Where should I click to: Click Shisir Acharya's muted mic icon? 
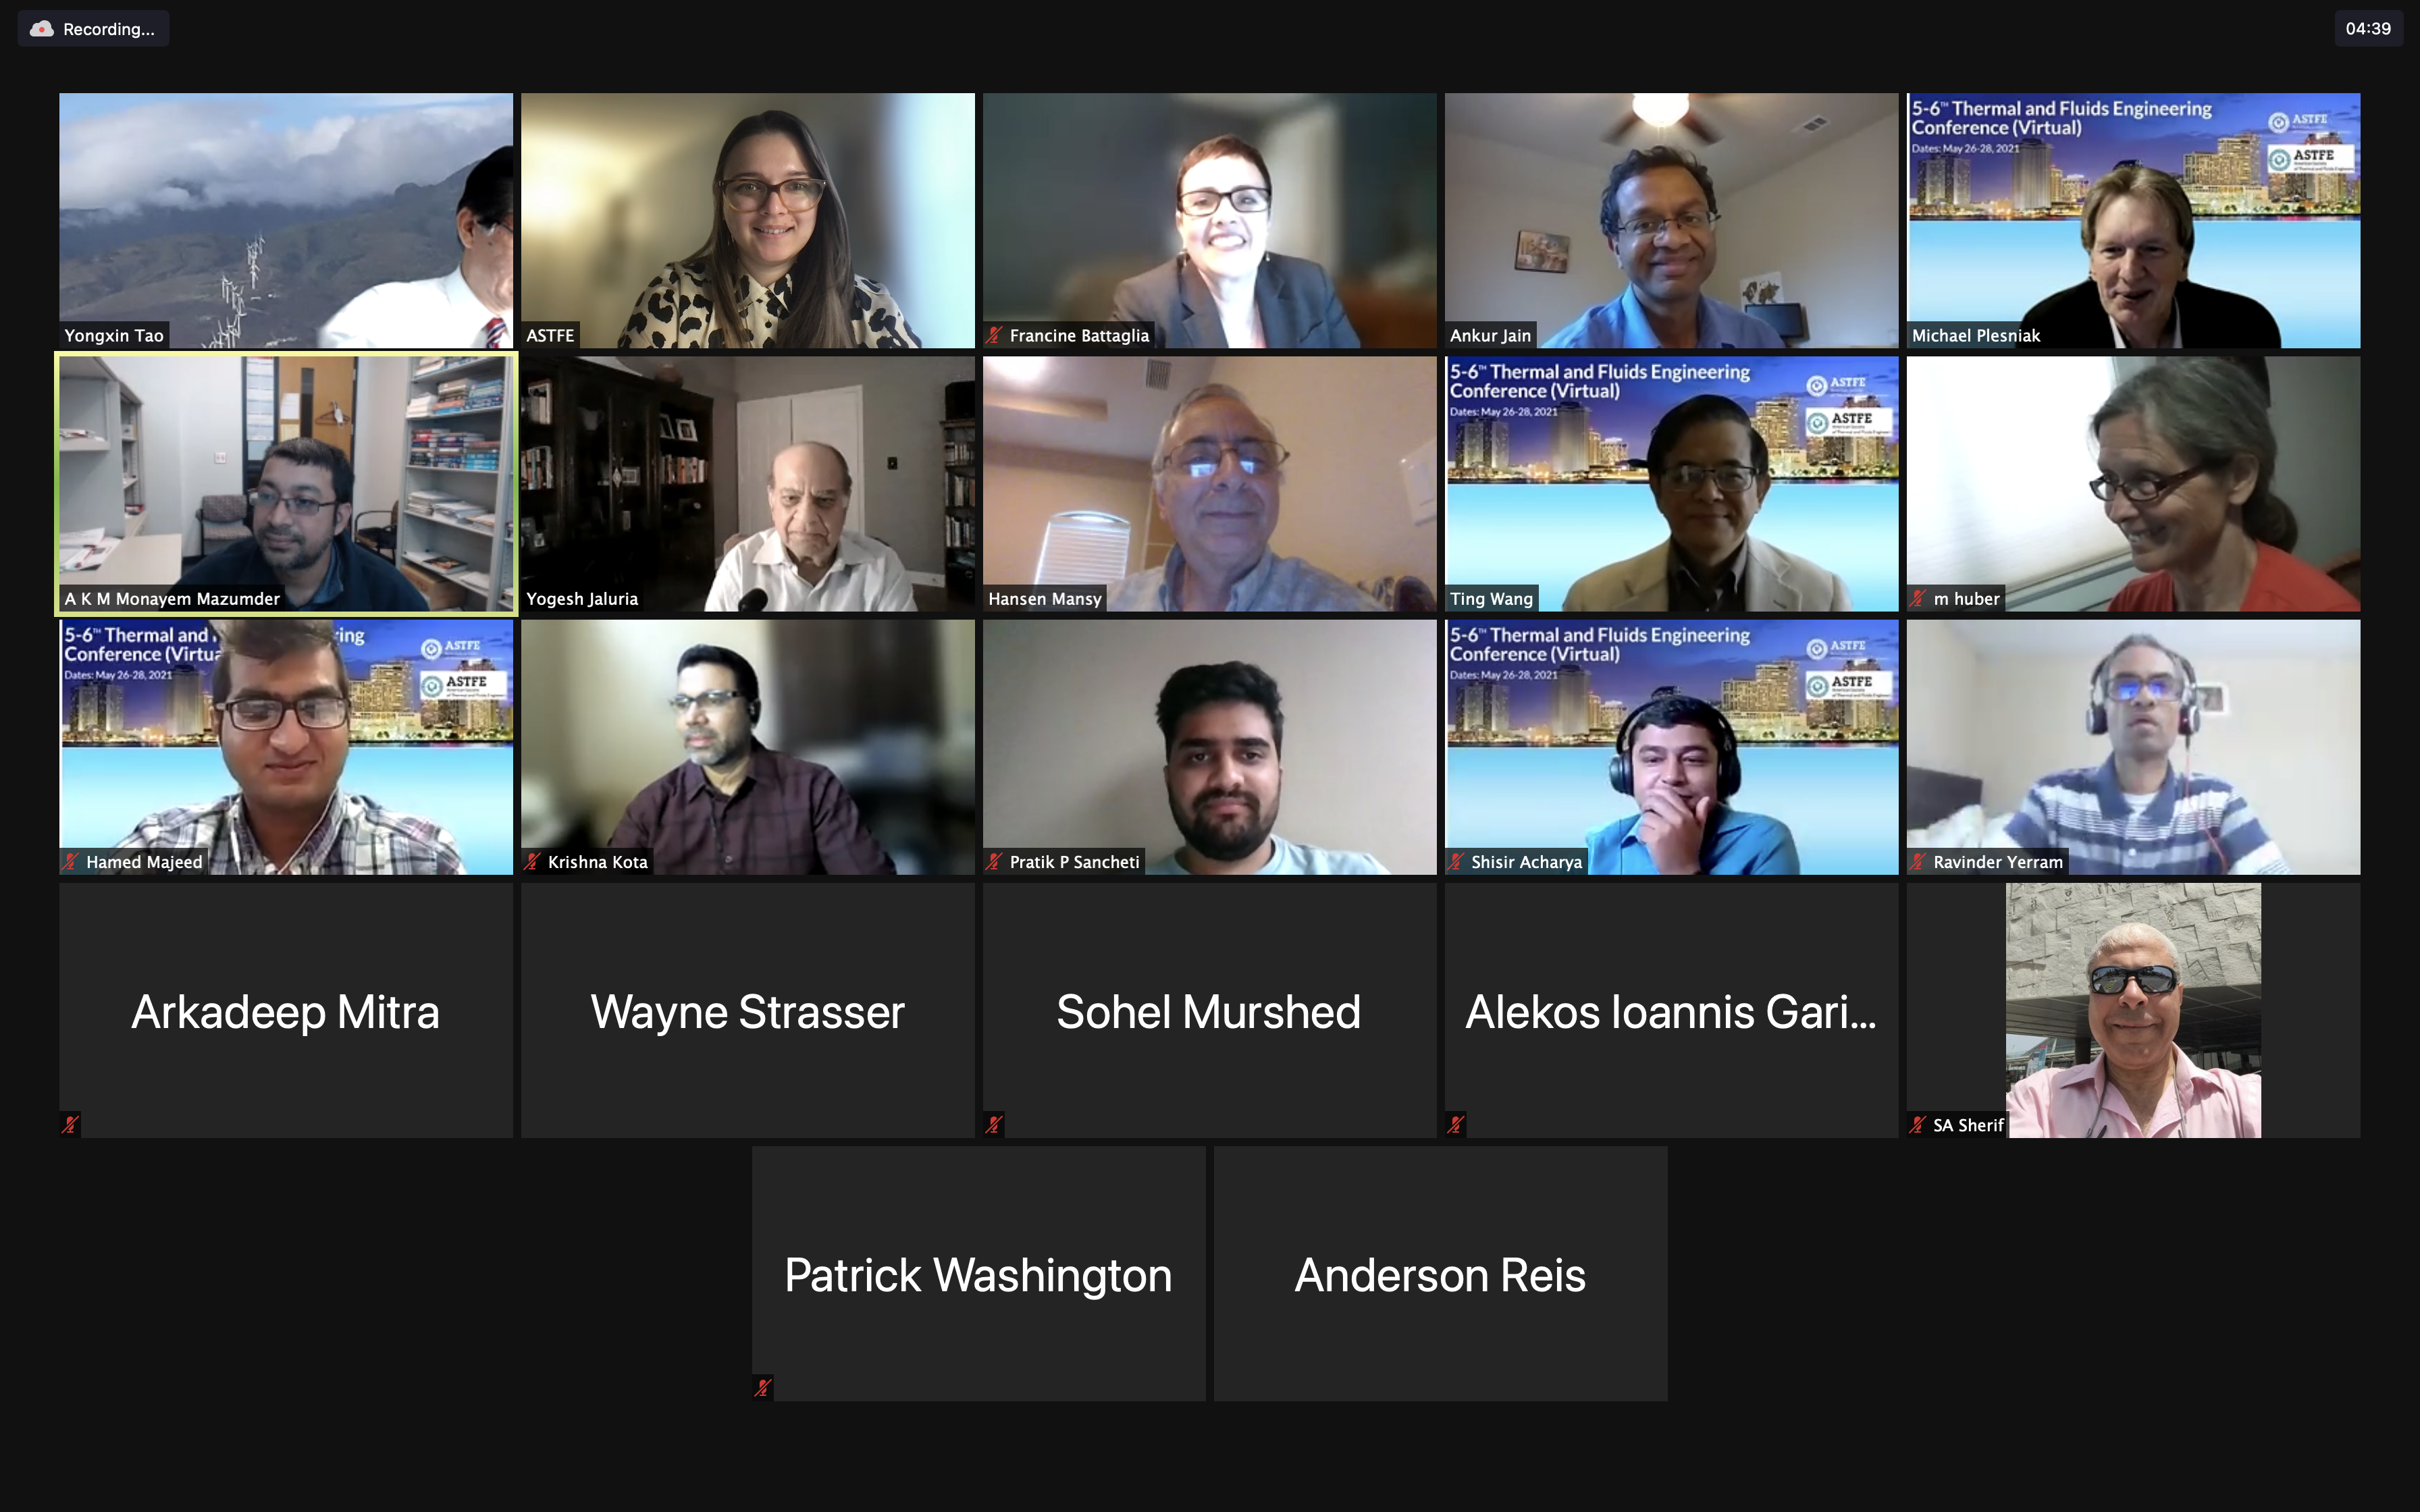coord(1456,862)
